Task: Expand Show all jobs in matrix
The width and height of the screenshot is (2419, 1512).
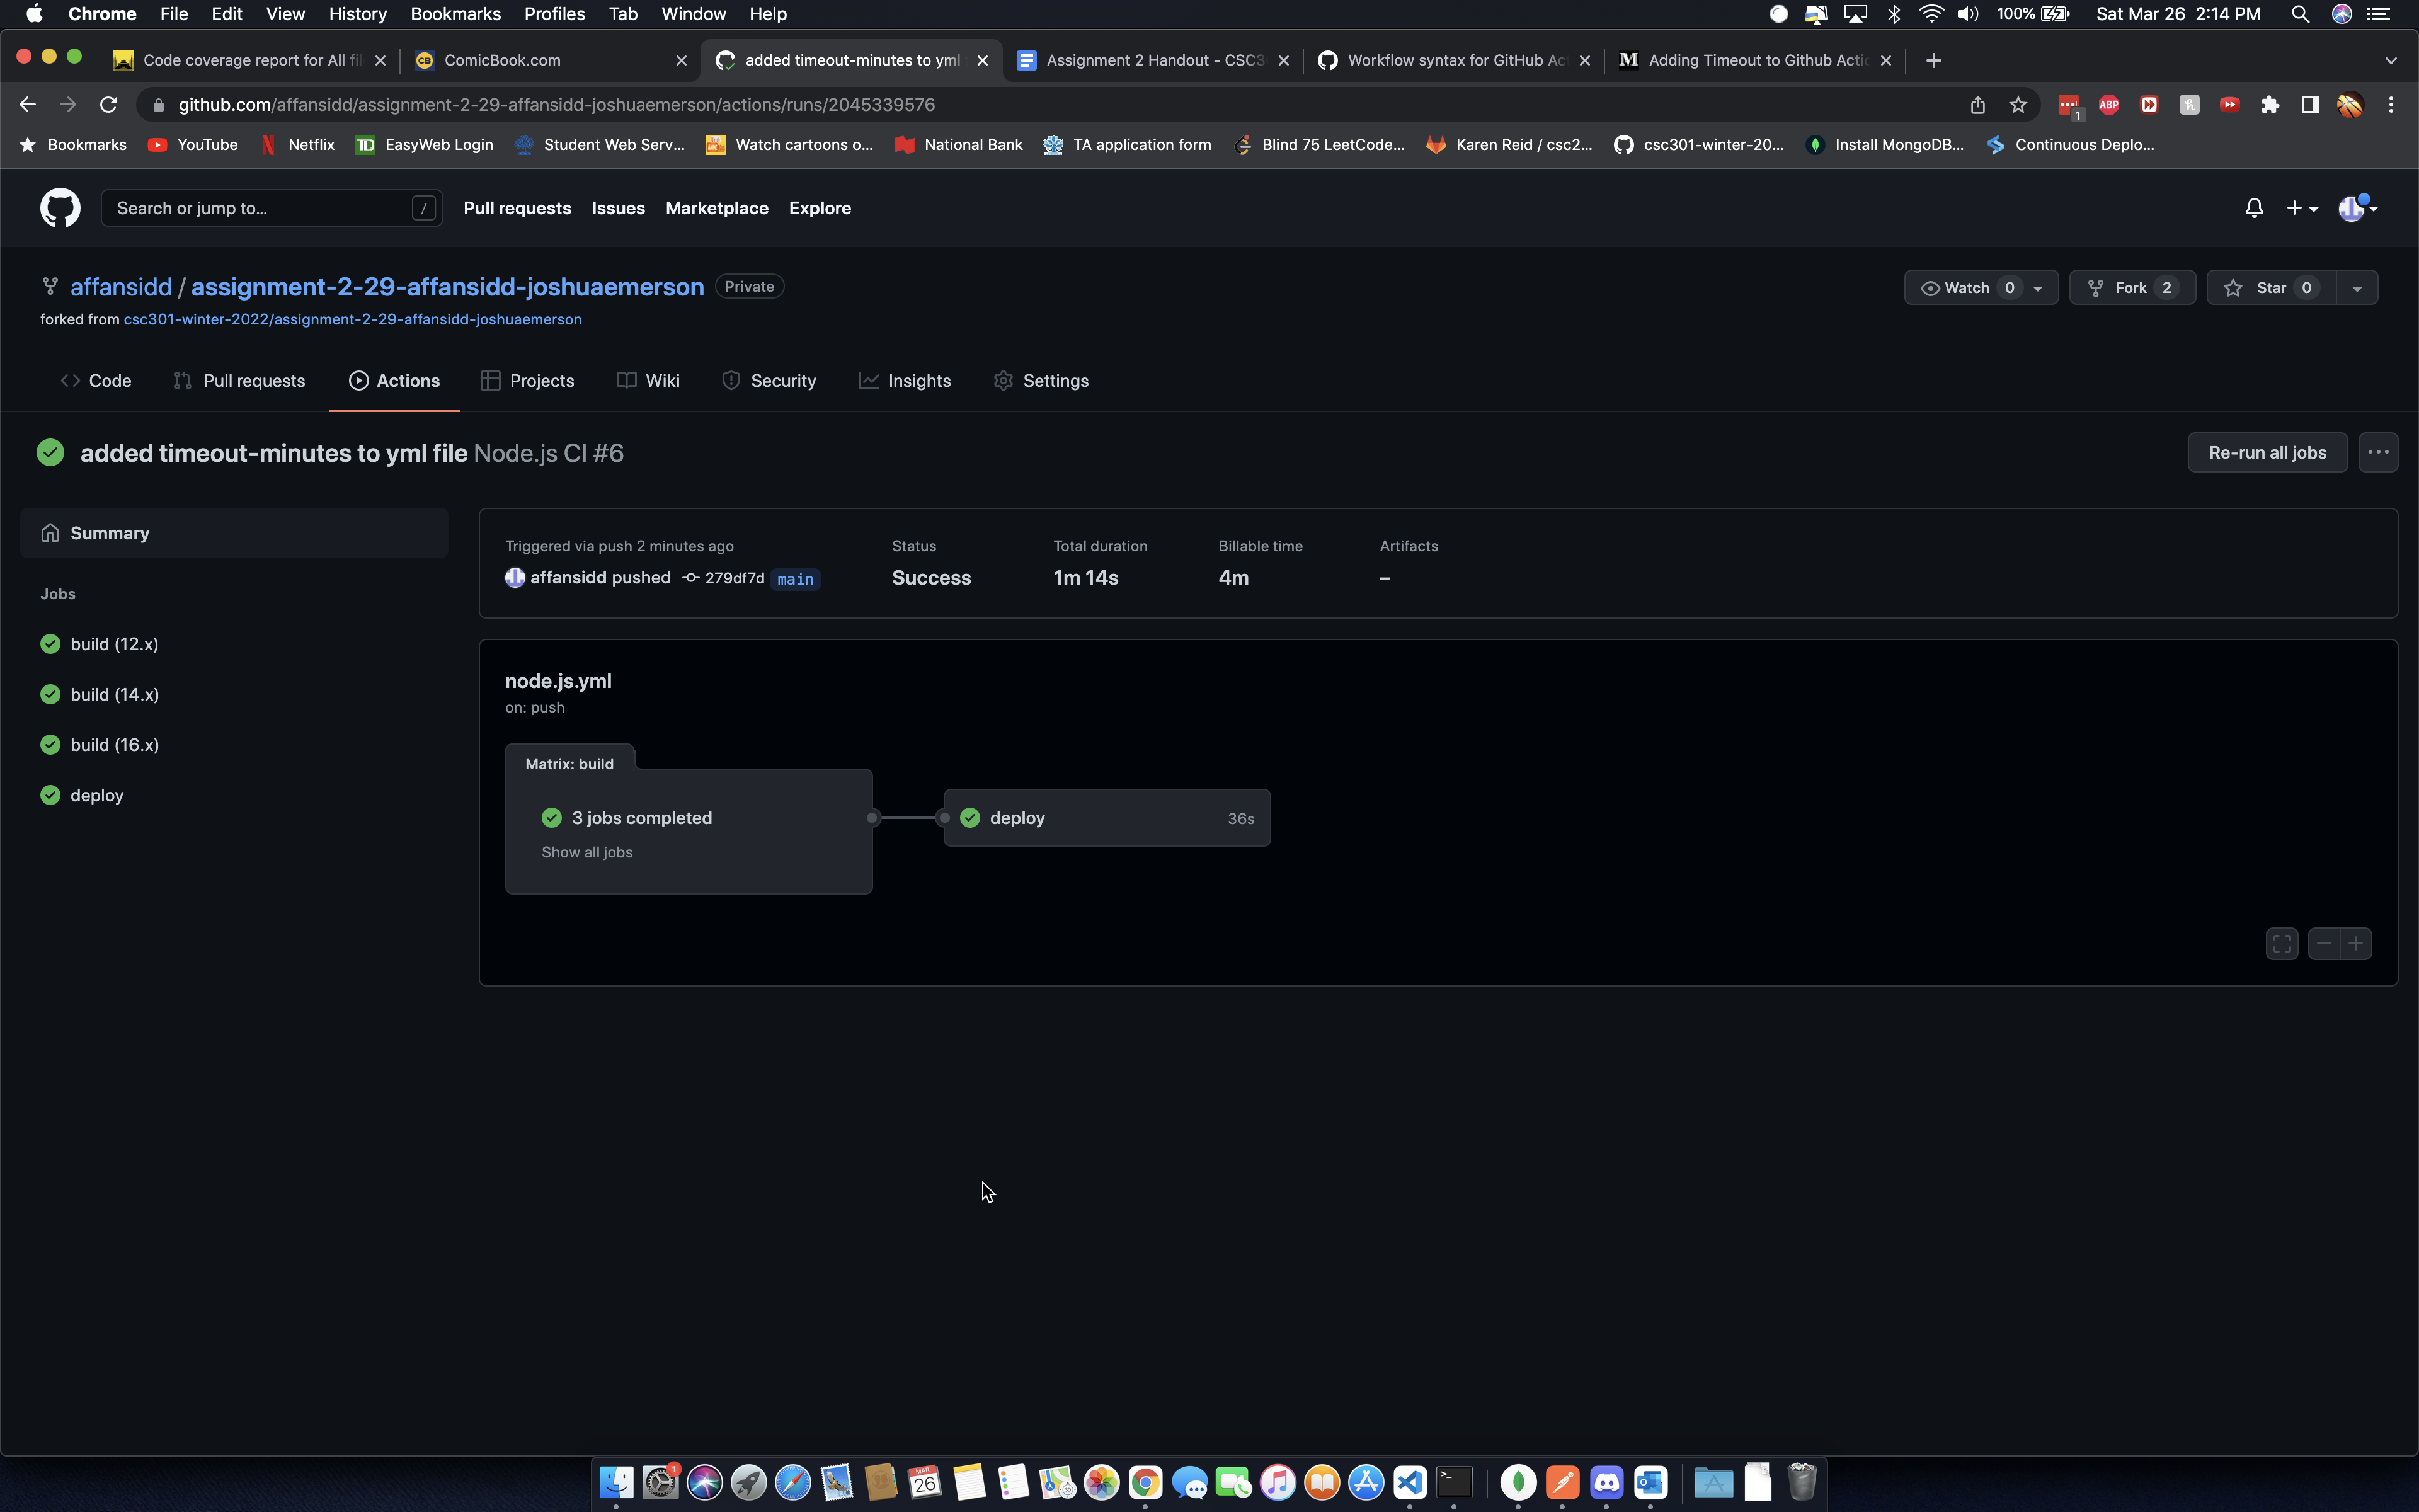Action: click(586, 852)
